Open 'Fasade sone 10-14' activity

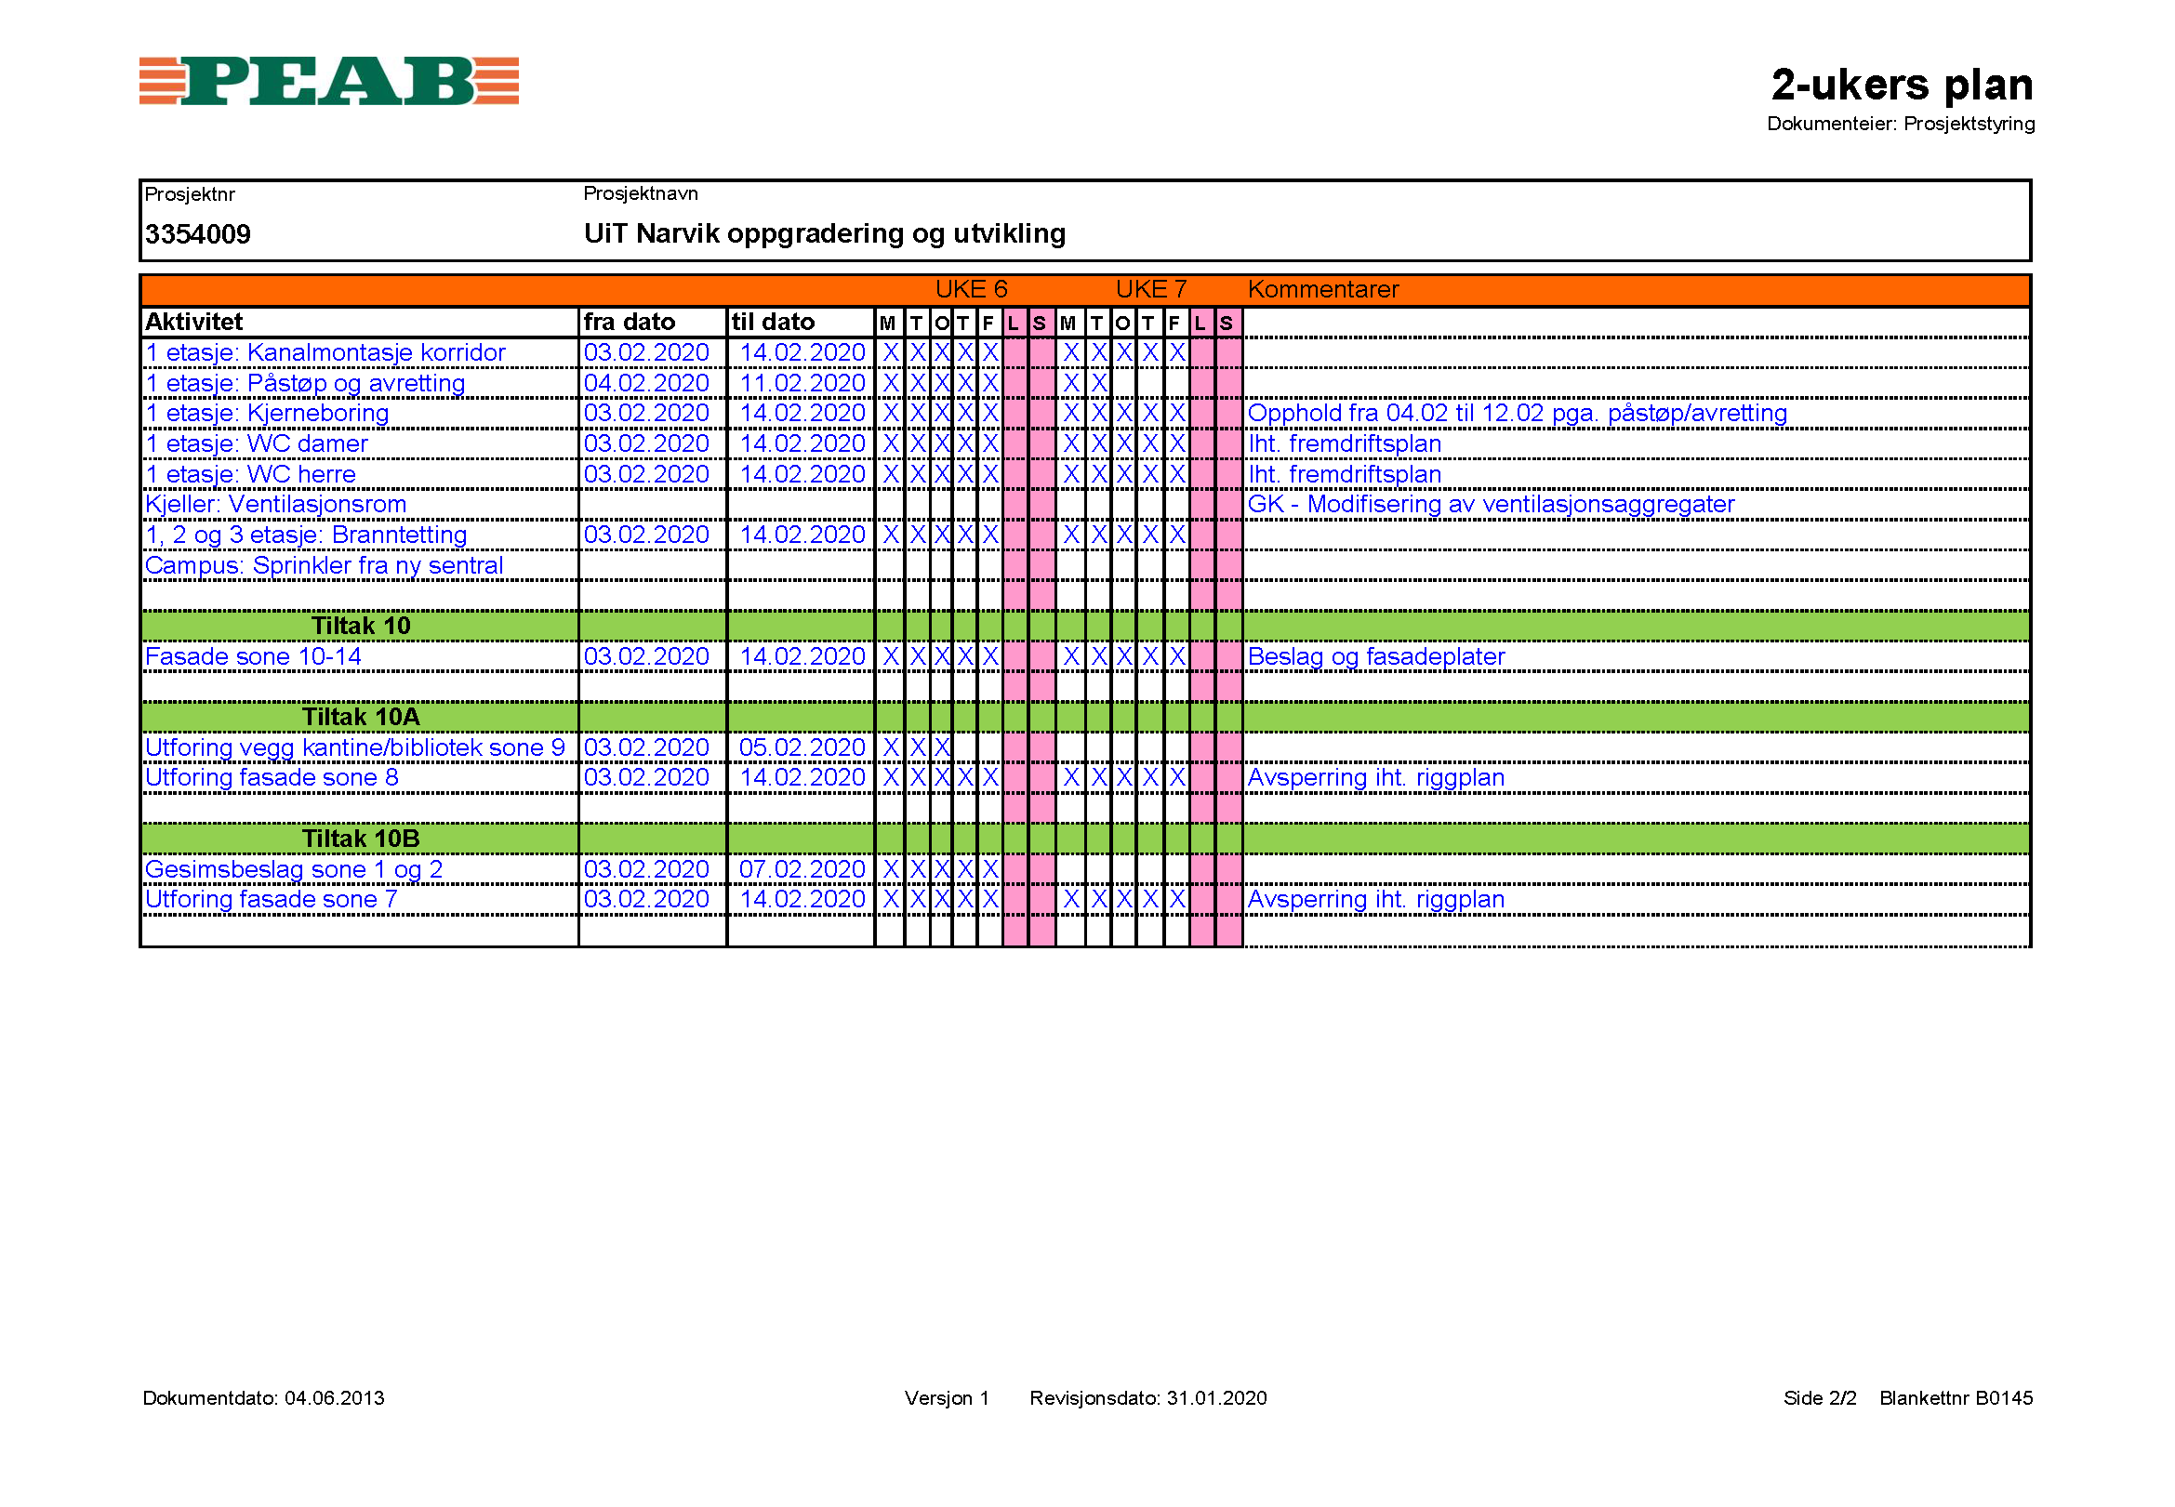[252, 656]
